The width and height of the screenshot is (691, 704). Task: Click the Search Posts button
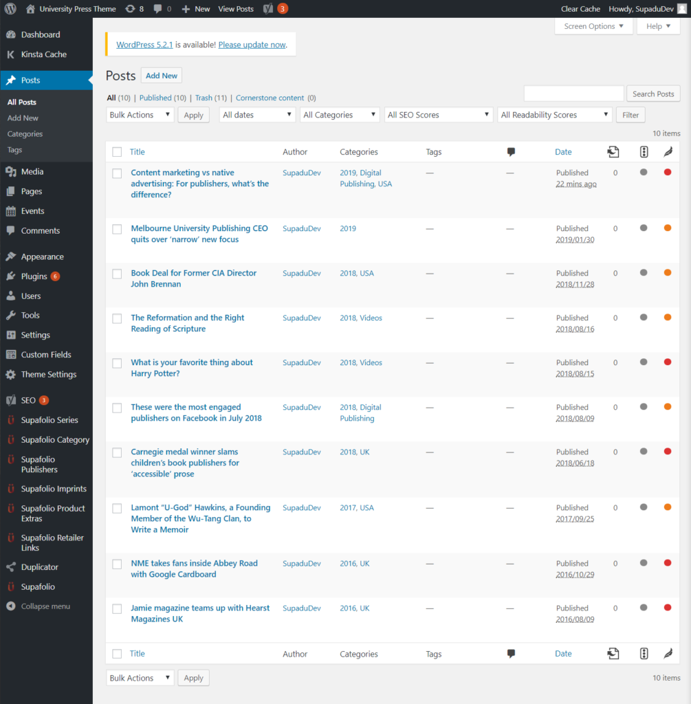[653, 93]
